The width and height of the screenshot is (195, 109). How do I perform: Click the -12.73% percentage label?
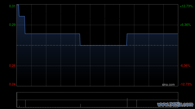coord(186,84)
